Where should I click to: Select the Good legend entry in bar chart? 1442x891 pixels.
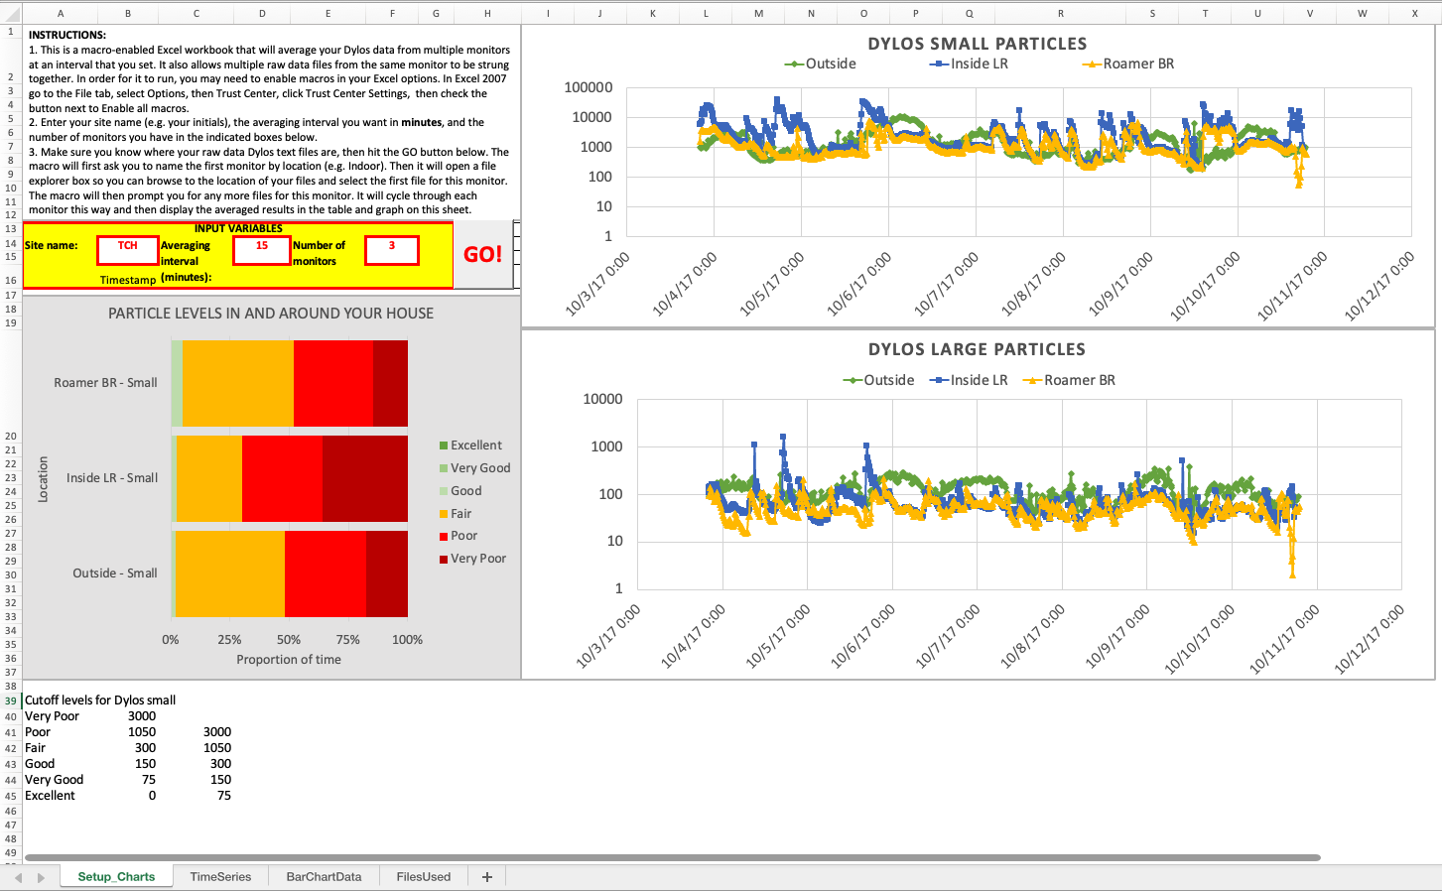pyautogui.click(x=460, y=491)
